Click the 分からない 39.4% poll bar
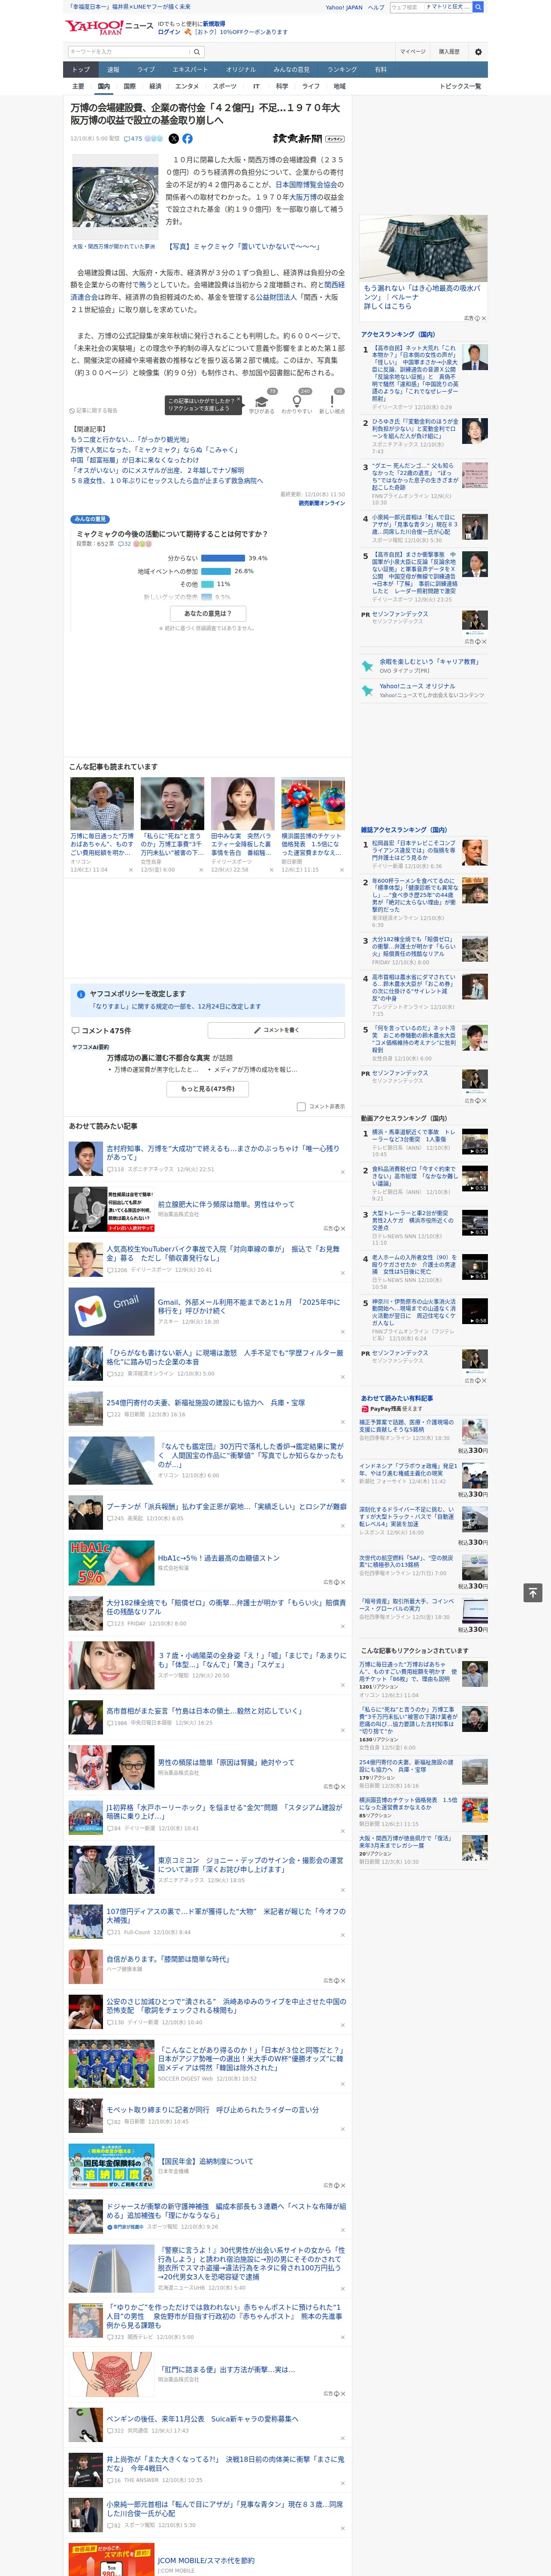 tap(223, 558)
